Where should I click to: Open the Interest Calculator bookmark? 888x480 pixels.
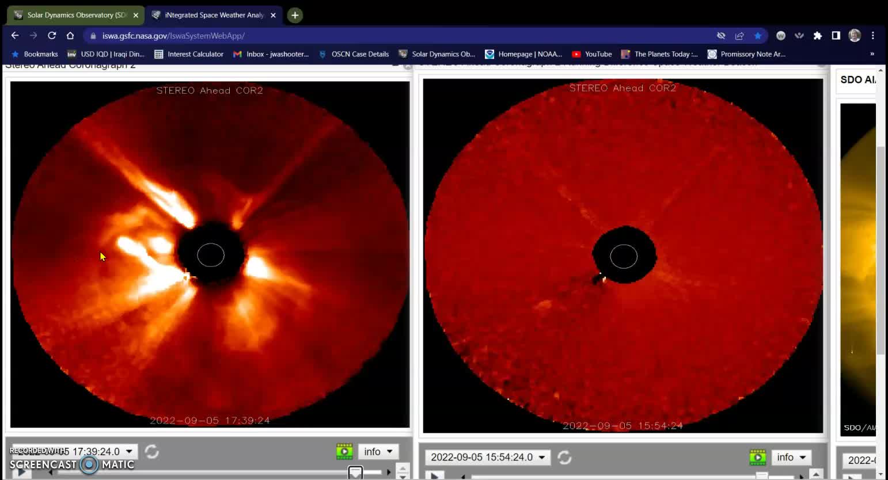189,54
